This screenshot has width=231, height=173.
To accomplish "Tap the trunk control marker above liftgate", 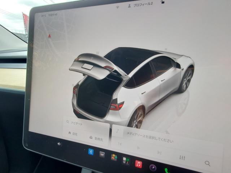I will (x=97, y=53).
